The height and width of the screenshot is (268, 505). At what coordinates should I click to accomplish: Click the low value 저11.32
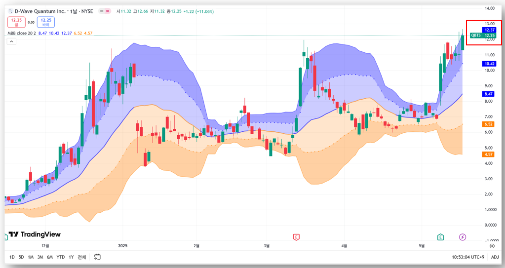[x=157, y=11]
